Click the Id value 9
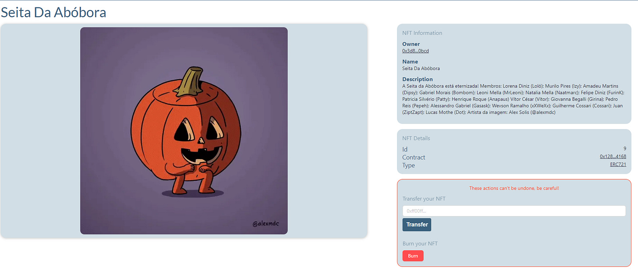The image size is (638, 273). (624, 149)
